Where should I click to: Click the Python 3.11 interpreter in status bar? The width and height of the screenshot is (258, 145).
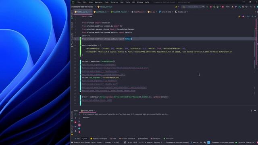pyautogui.click(x=171, y=142)
